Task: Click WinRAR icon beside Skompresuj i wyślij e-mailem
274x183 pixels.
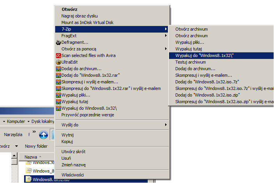Action: (58, 82)
